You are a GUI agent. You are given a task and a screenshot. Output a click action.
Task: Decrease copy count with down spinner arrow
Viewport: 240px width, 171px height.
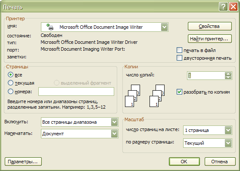point(228,77)
